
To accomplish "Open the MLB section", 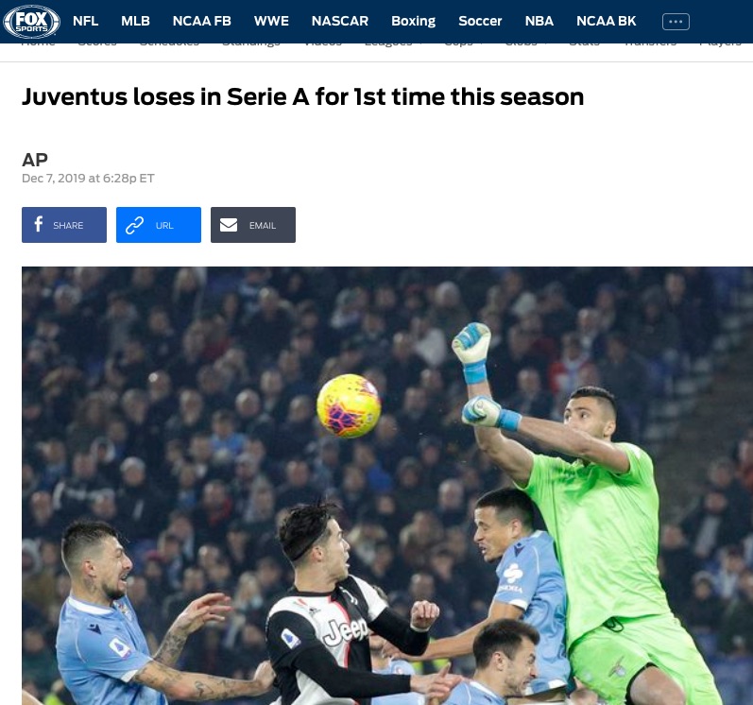I will [135, 21].
